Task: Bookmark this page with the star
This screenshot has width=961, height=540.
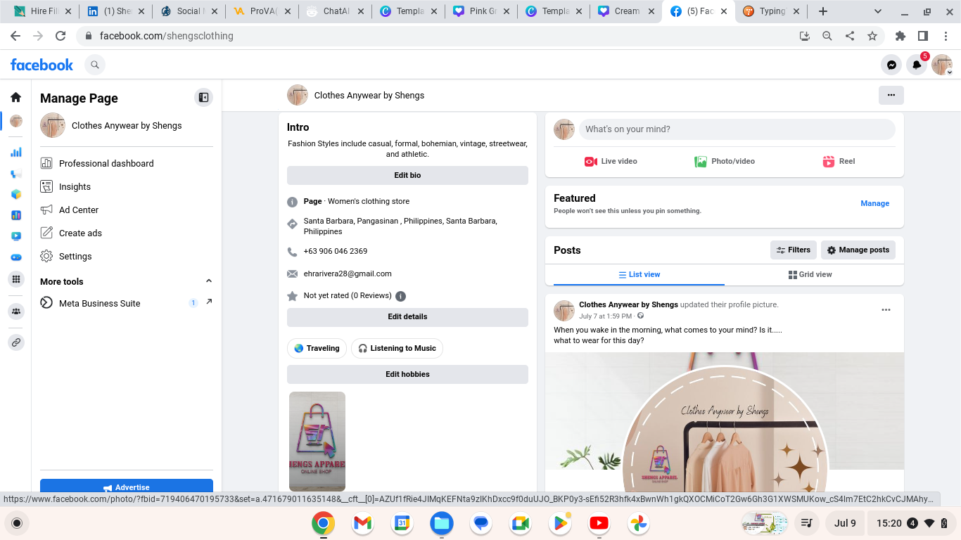Action: tap(872, 36)
